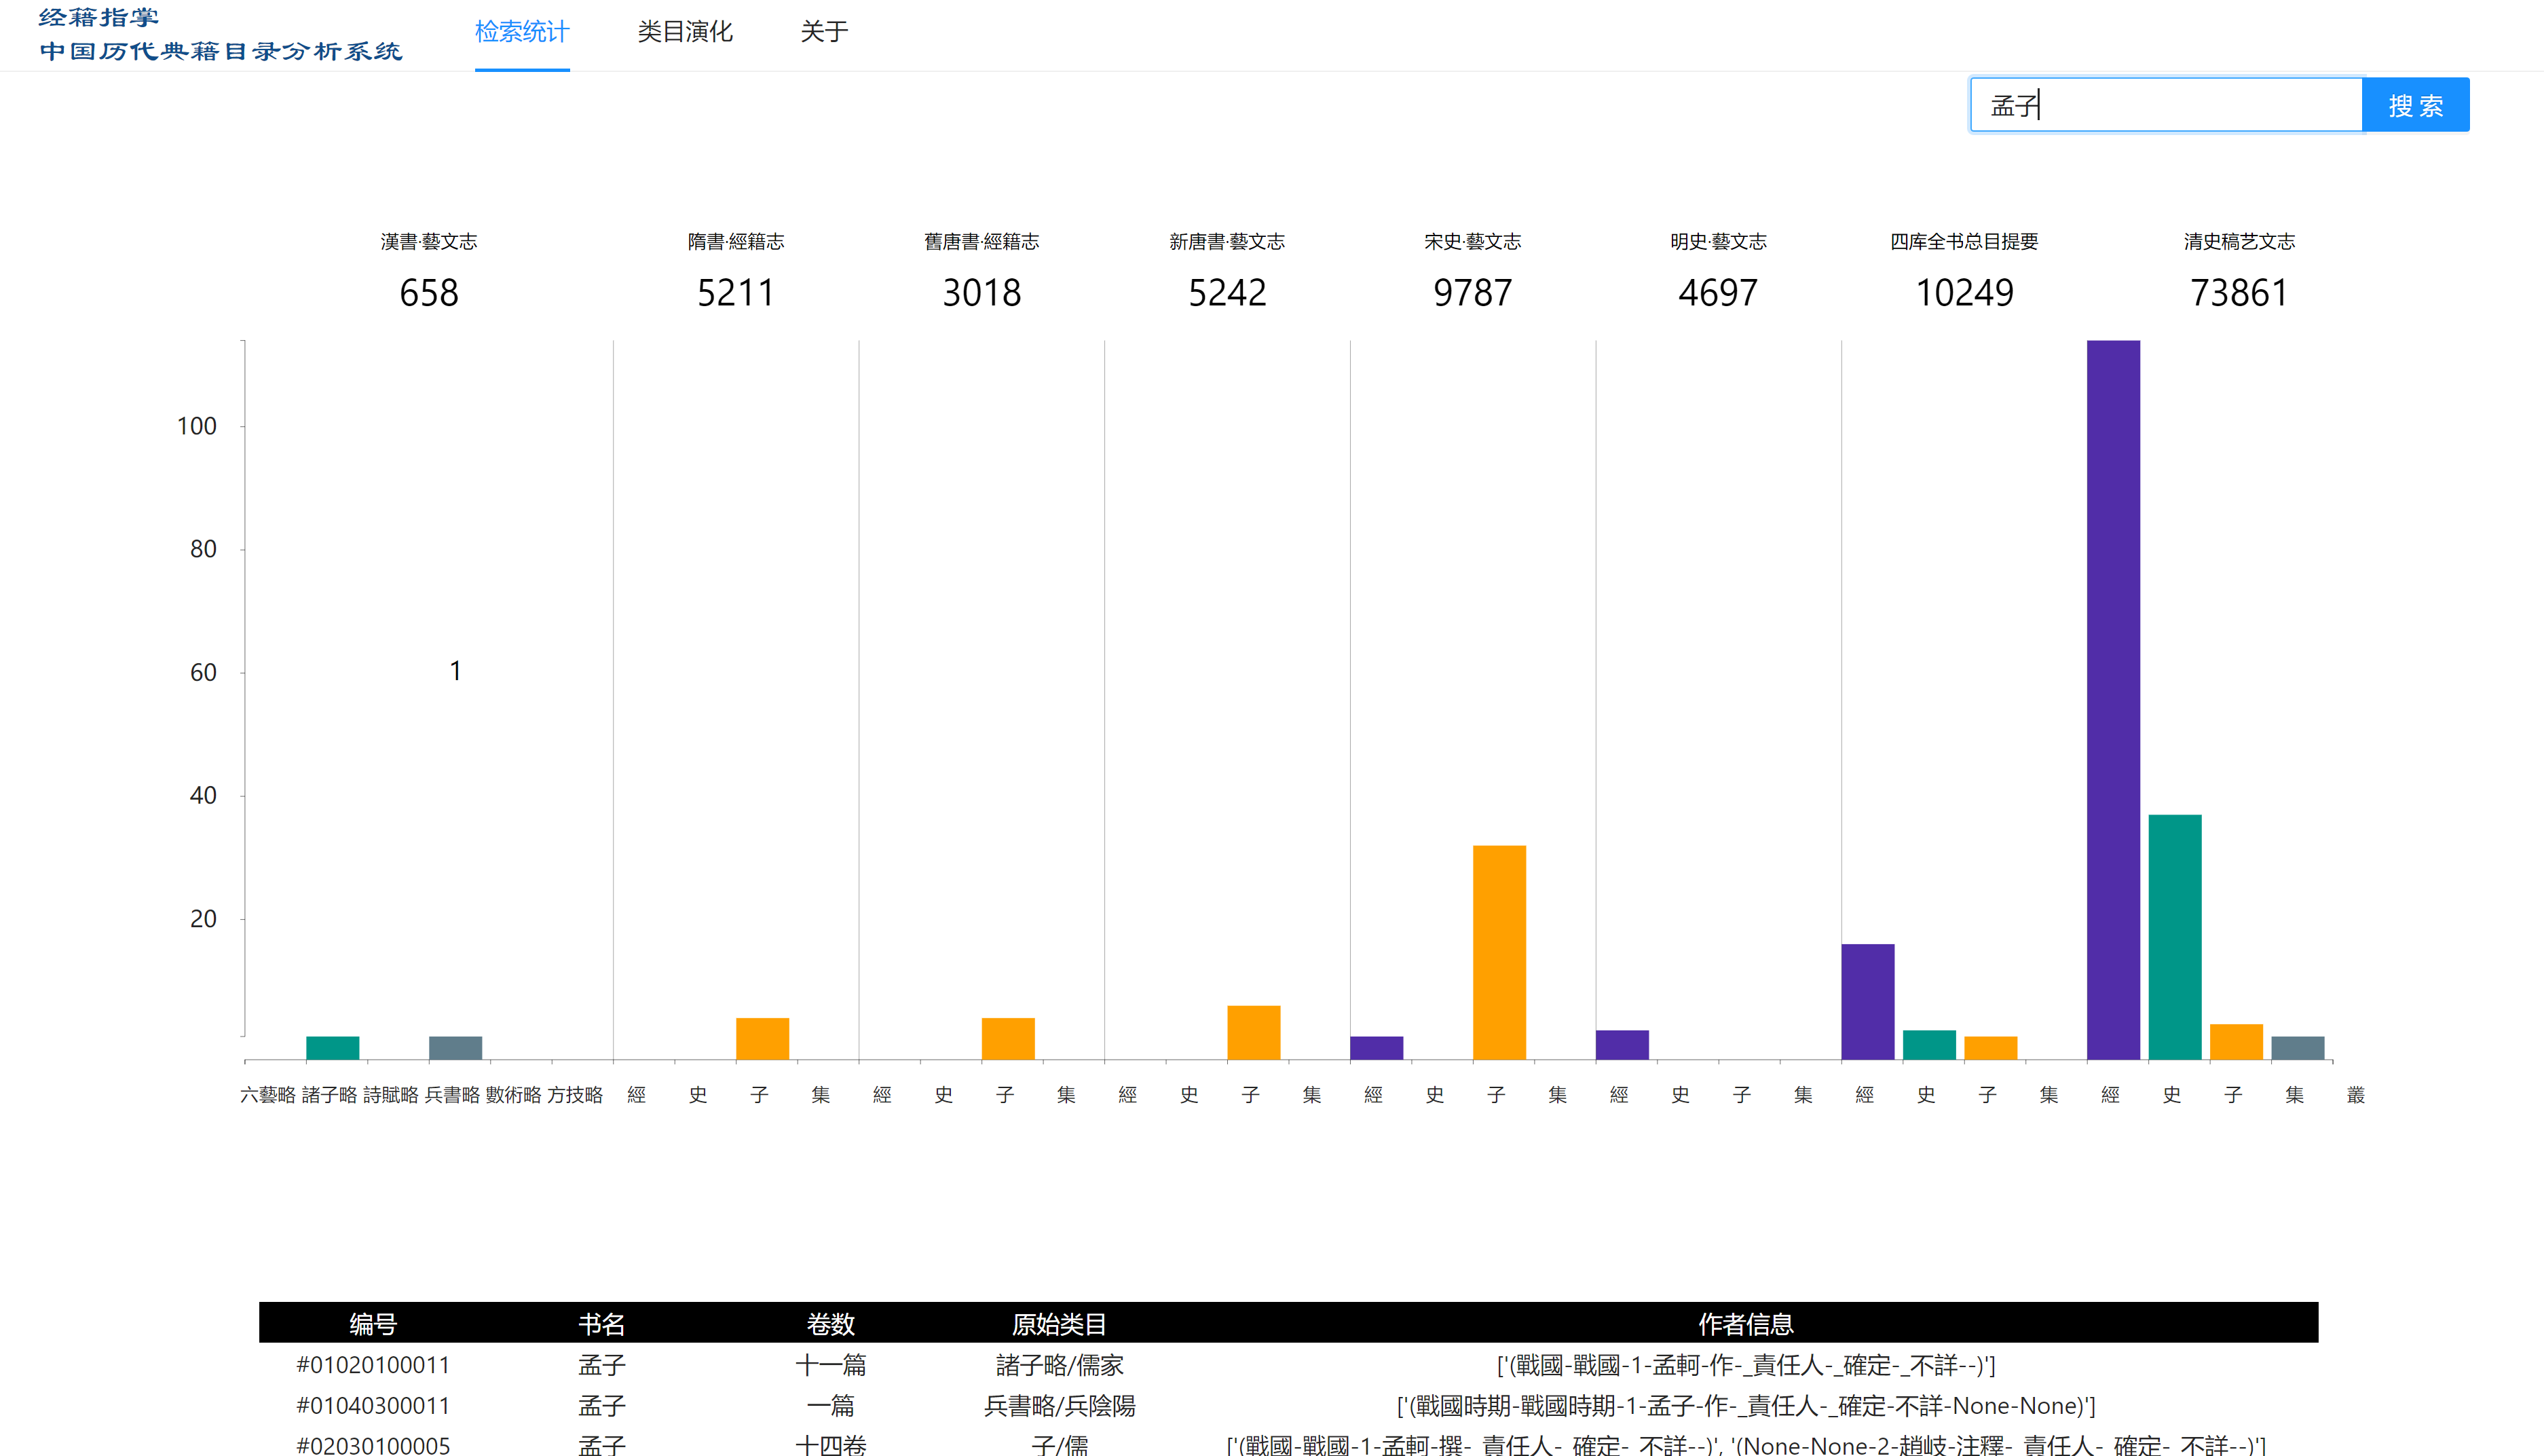Click table row #01040300011 兵書略/兵陰陽

[1059, 1405]
